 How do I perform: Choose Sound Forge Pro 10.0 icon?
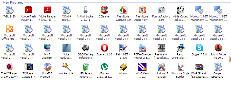218,48
